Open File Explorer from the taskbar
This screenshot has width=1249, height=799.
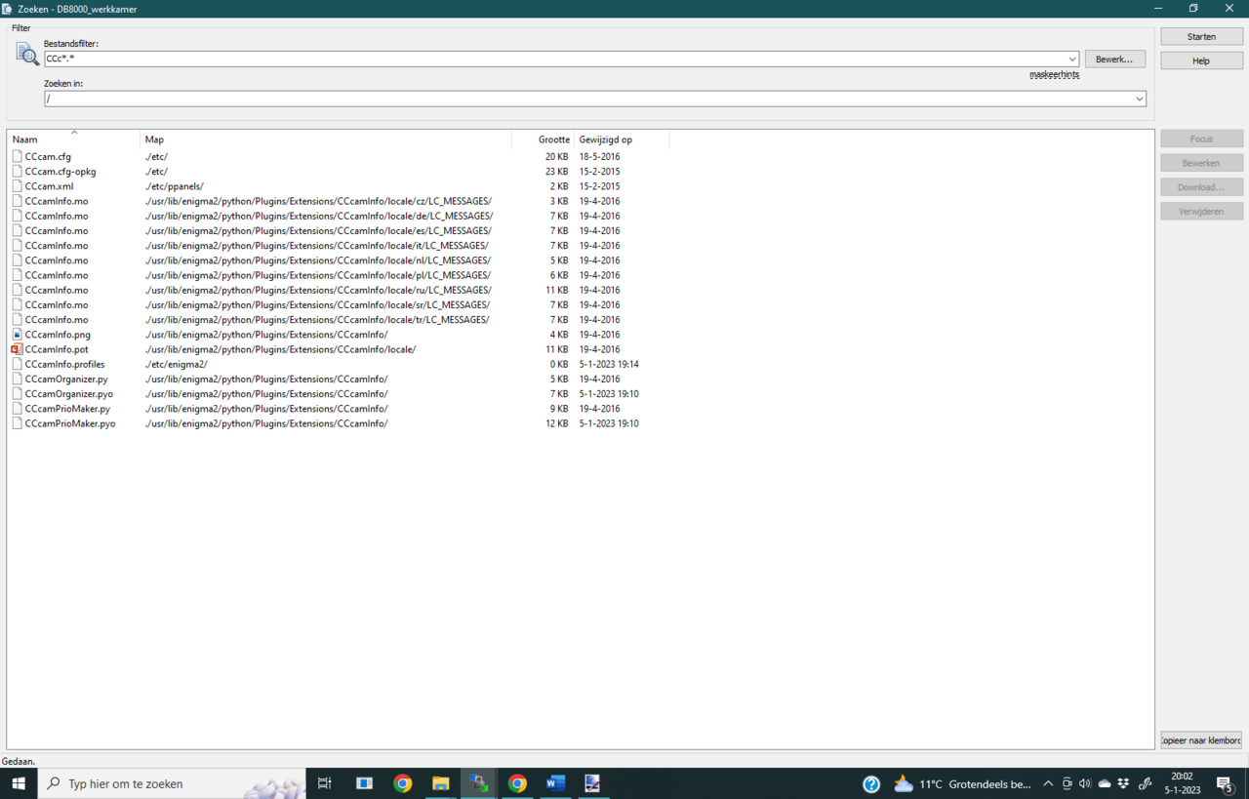click(440, 783)
